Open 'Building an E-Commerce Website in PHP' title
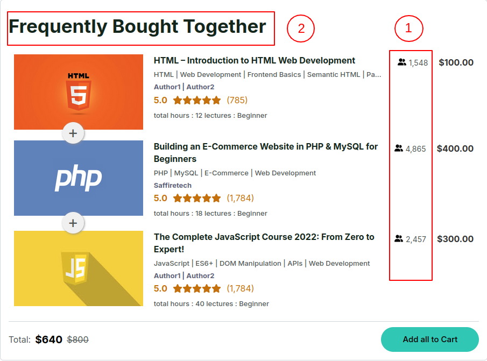The height and width of the screenshot is (361, 487). [266, 146]
